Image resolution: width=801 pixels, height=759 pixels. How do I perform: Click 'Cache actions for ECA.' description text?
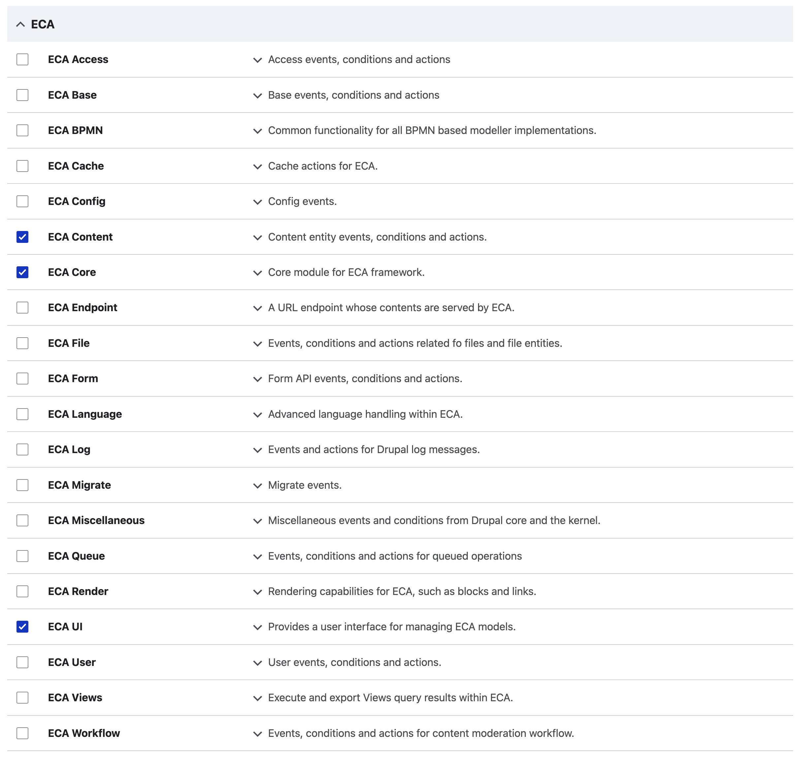coord(323,166)
